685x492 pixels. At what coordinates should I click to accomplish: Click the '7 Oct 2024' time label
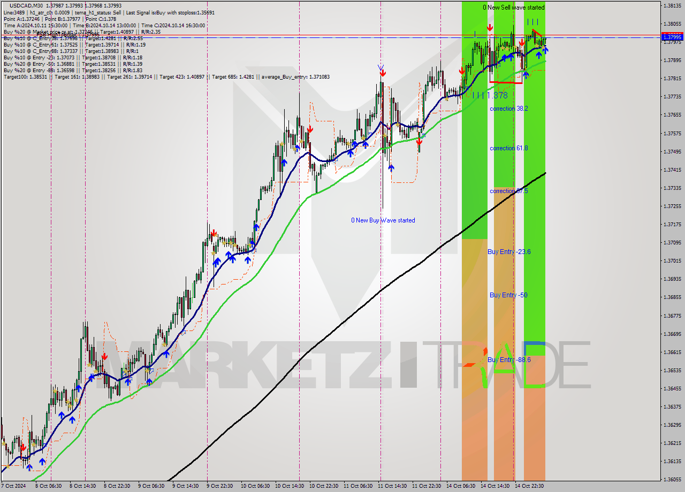click(x=13, y=486)
